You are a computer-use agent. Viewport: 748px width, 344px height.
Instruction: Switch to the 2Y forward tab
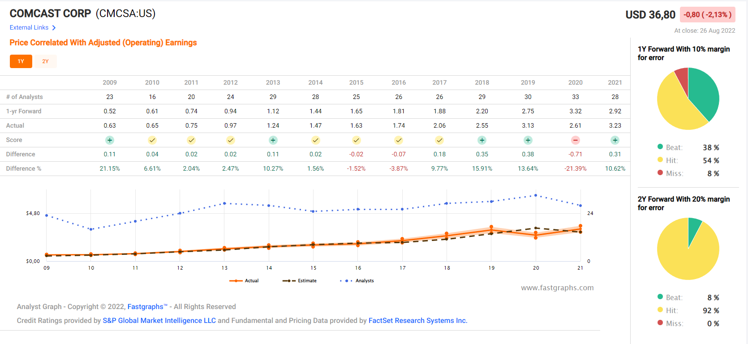point(45,61)
